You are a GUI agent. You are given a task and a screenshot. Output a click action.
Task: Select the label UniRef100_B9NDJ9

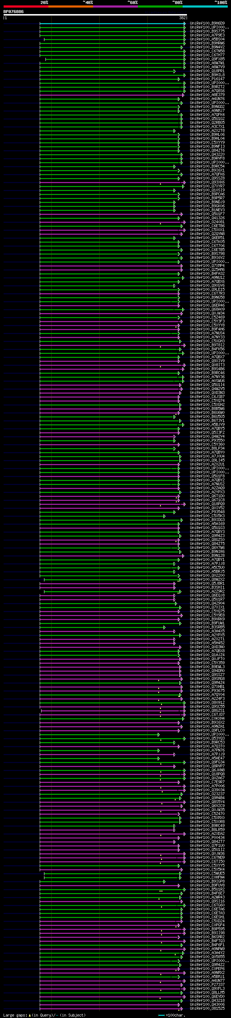pyautogui.click(x=207, y=202)
